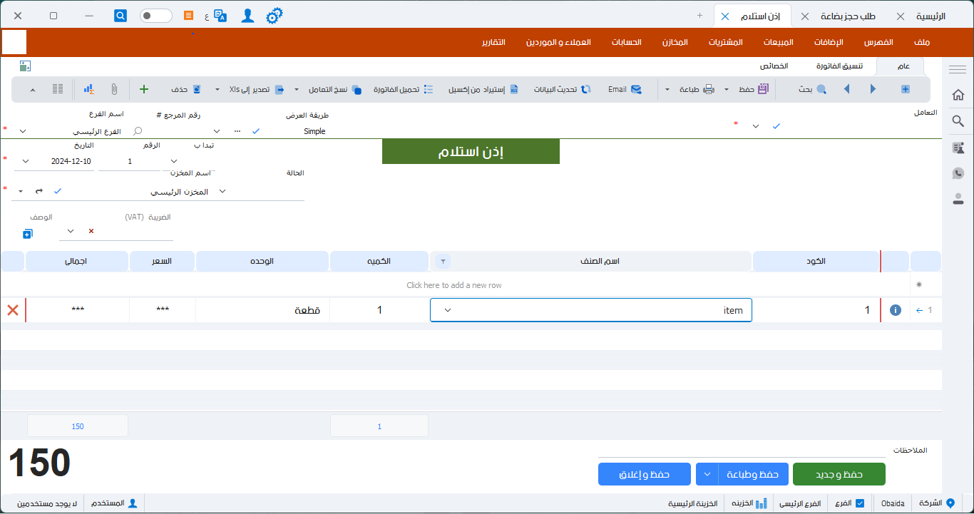
Task: Toggle the الفرع checkbox in status bar
Action: click(x=860, y=503)
